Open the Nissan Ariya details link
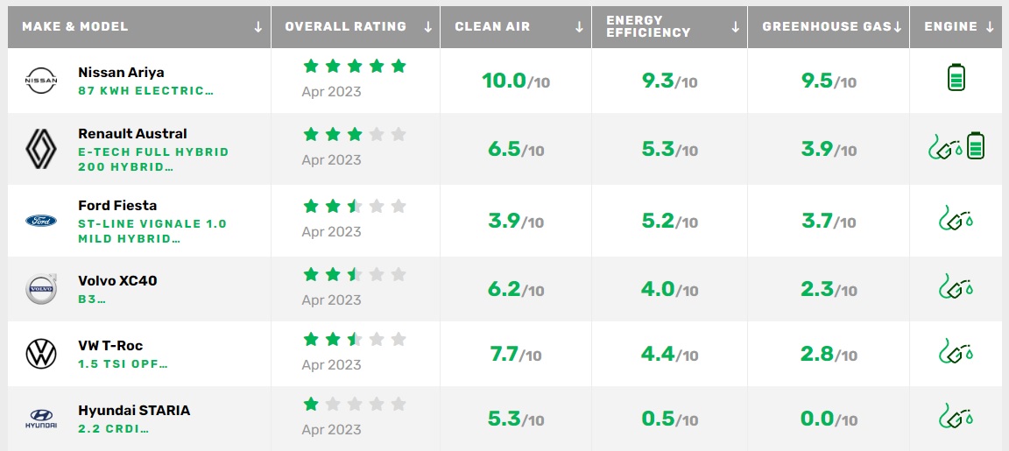The height and width of the screenshot is (451, 1009). pyautogui.click(x=121, y=73)
